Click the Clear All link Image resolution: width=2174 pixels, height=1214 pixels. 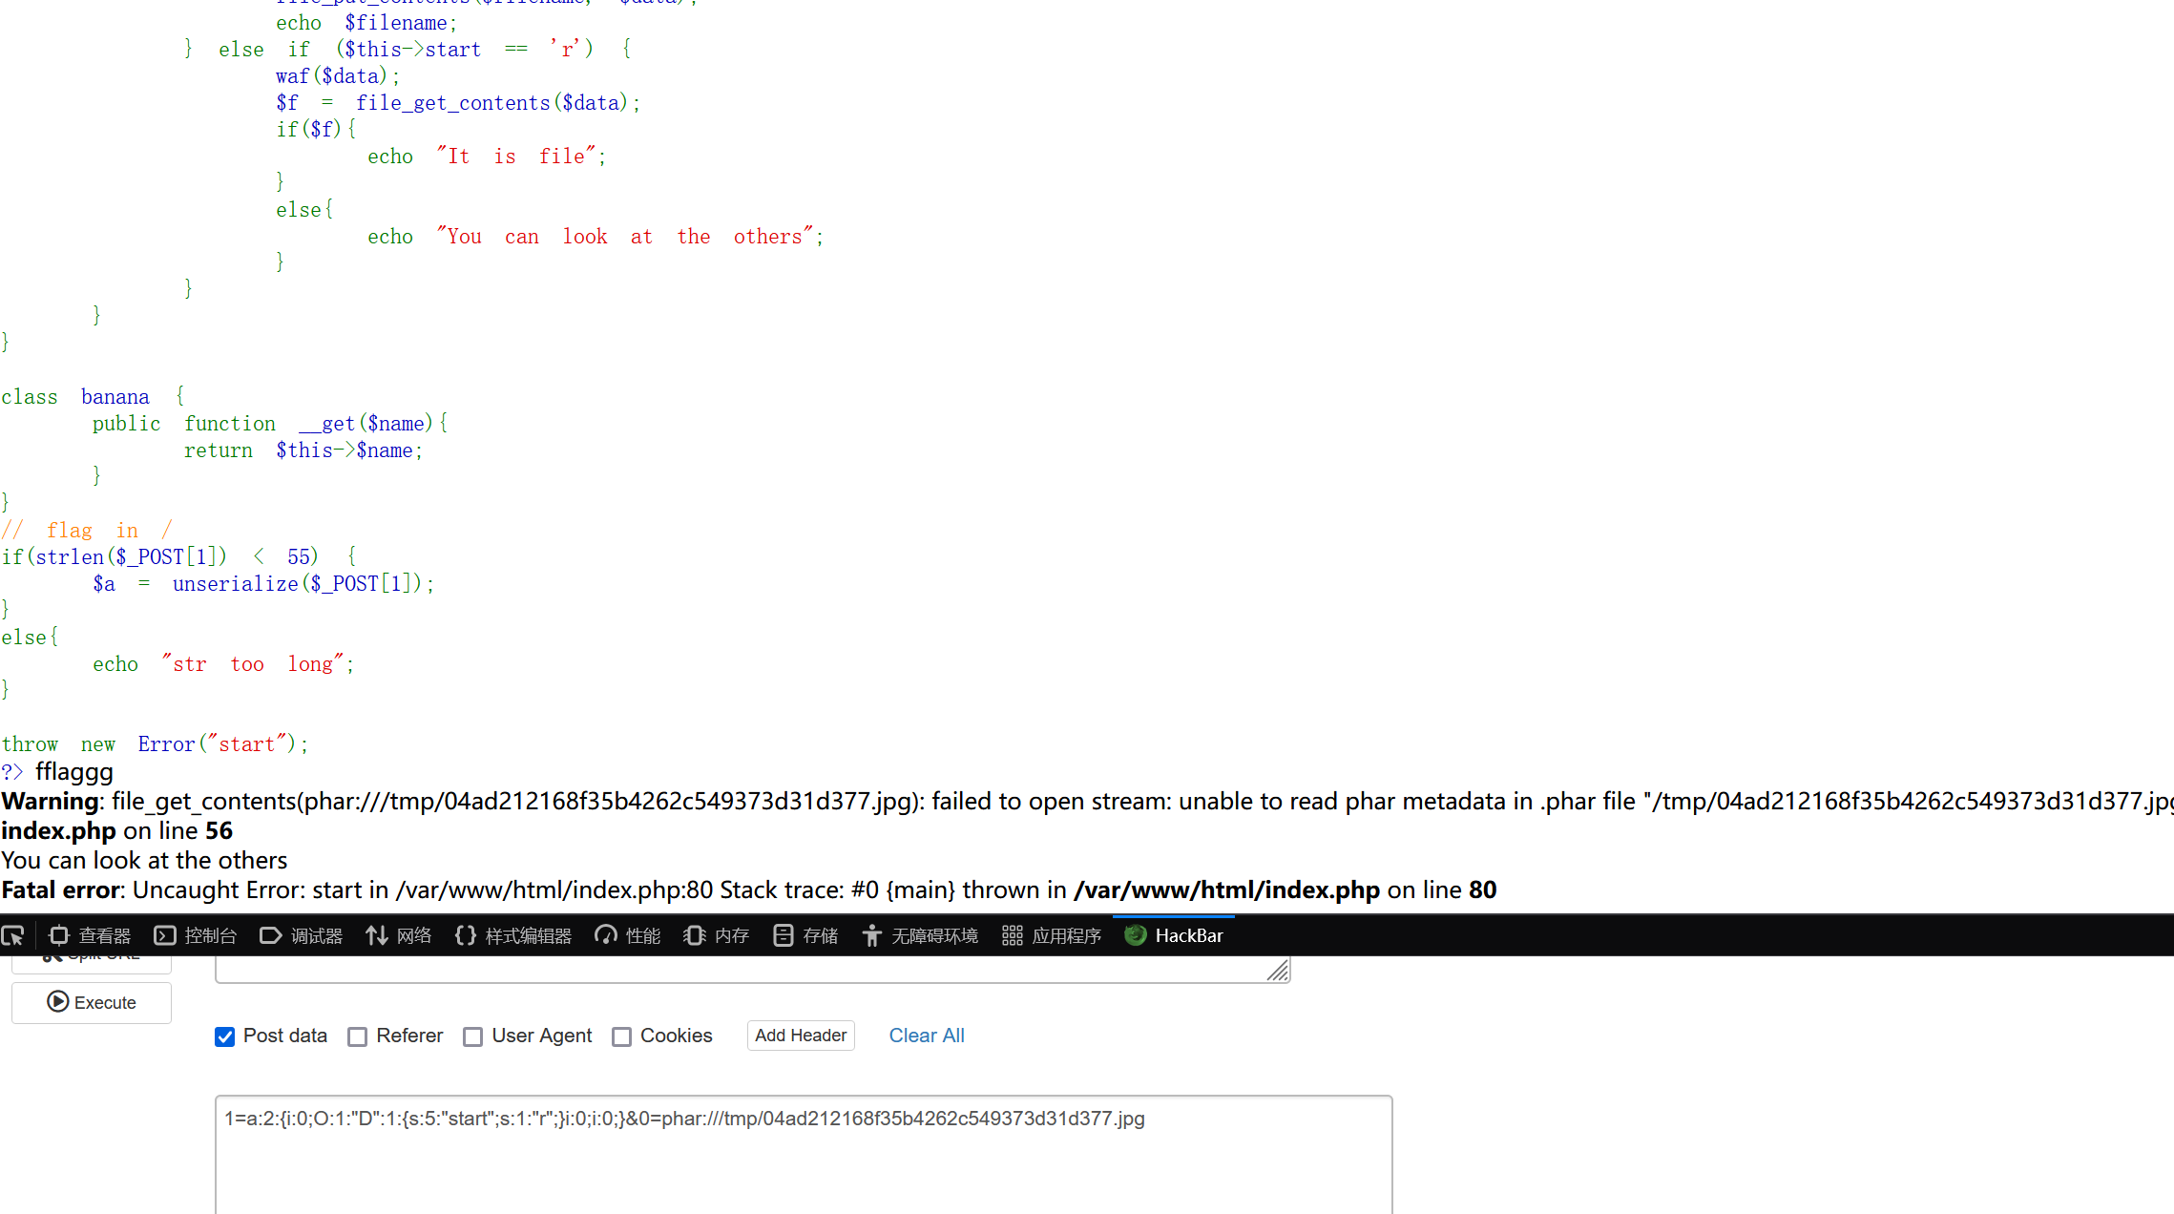point(927,1036)
